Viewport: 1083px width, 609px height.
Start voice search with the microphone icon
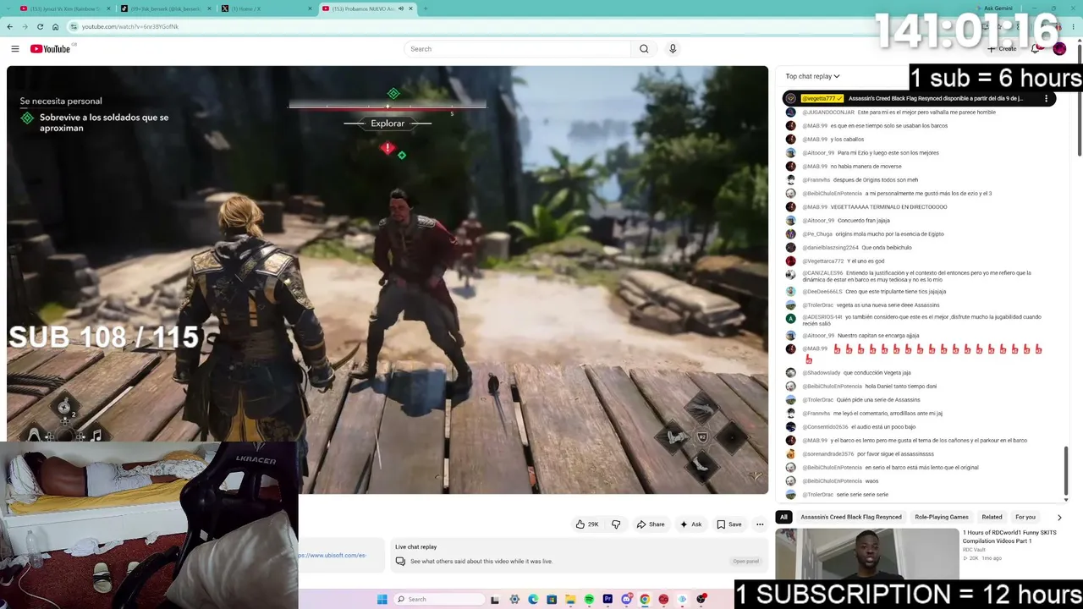click(673, 49)
